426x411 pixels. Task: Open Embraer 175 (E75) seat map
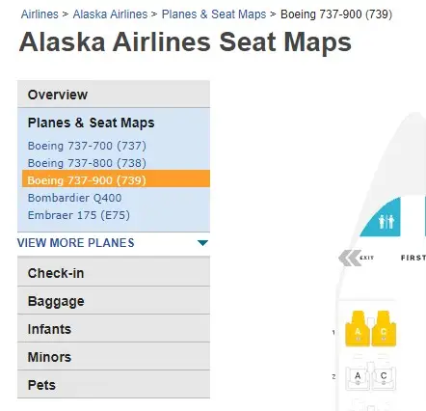79,215
